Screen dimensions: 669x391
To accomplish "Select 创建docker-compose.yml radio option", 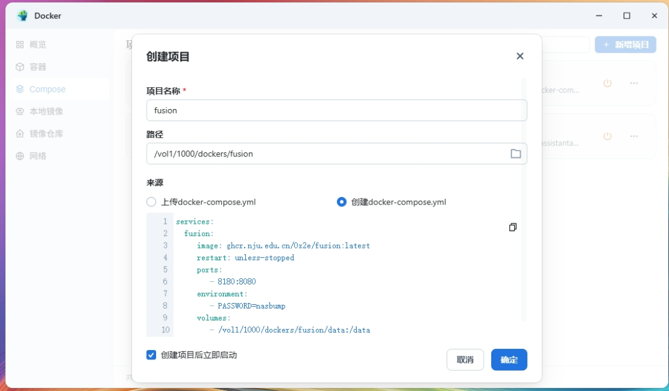I will click(341, 202).
